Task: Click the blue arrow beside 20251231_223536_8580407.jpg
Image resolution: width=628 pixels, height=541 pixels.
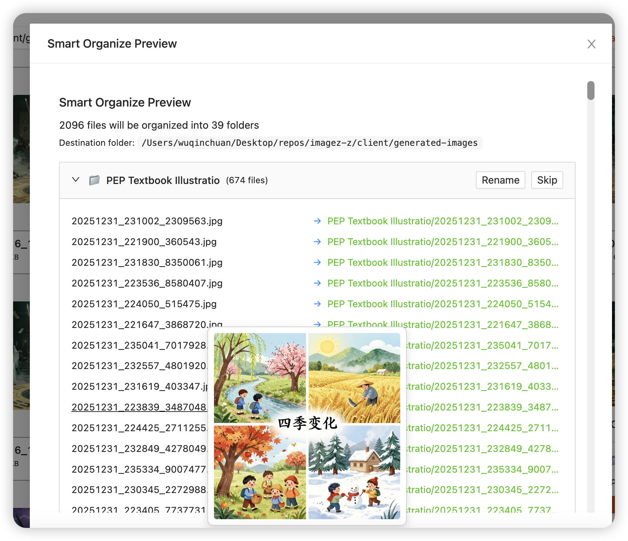Action: click(x=317, y=283)
